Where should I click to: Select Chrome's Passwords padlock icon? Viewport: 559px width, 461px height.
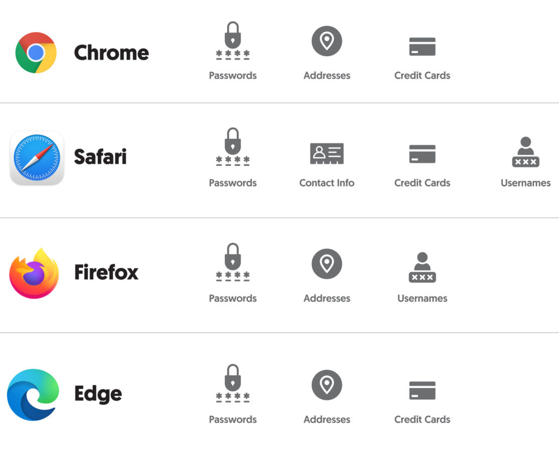pyautogui.click(x=233, y=40)
